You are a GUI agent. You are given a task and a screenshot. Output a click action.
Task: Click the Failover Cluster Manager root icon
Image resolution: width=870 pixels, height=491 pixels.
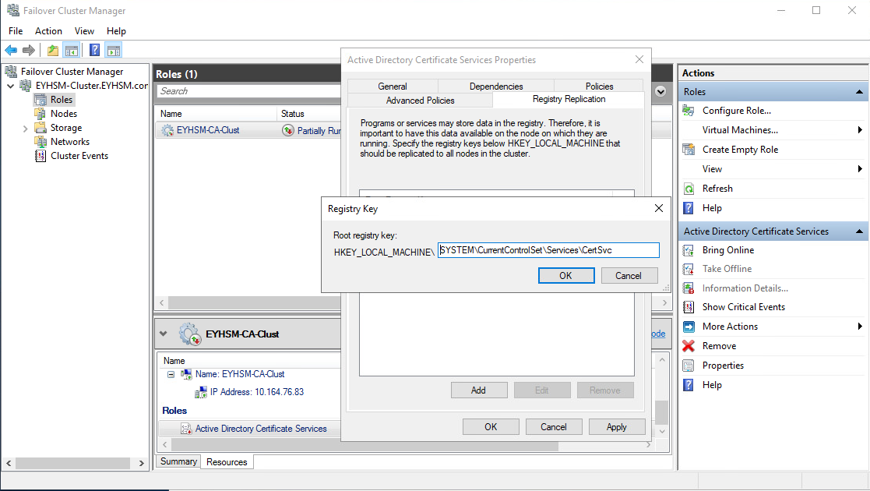click(11, 72)
